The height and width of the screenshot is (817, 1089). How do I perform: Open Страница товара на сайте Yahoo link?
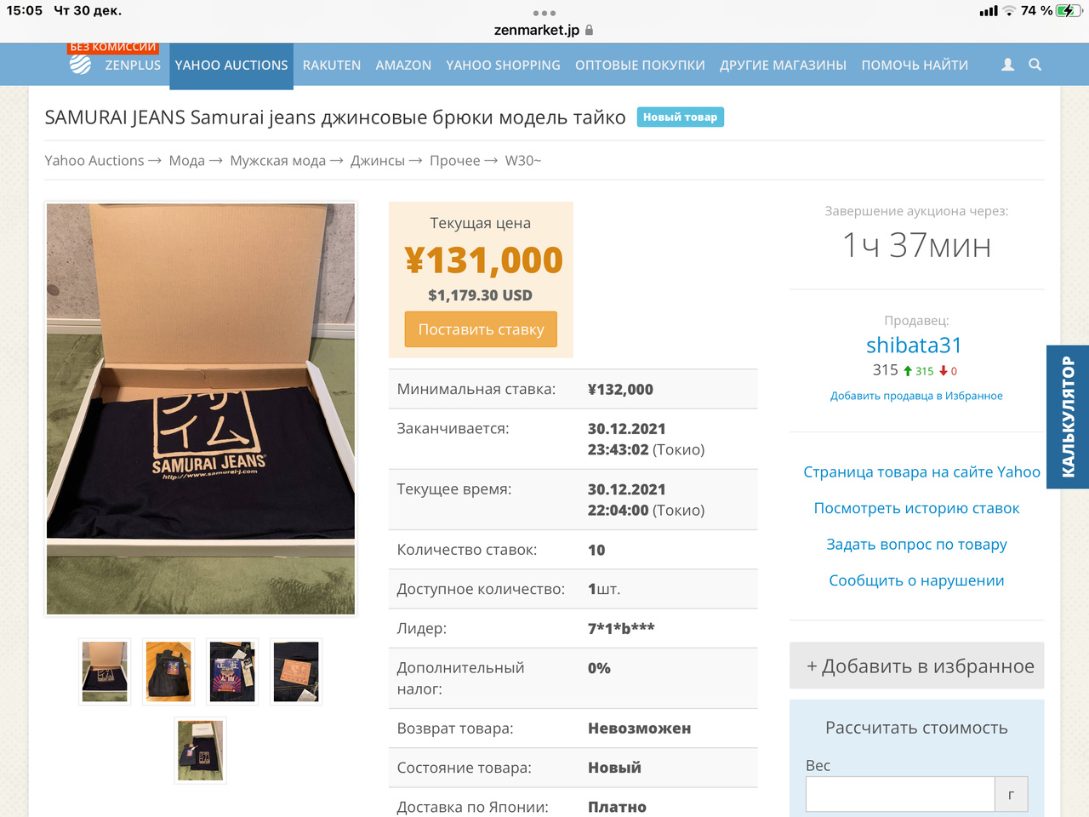point(921,472)
